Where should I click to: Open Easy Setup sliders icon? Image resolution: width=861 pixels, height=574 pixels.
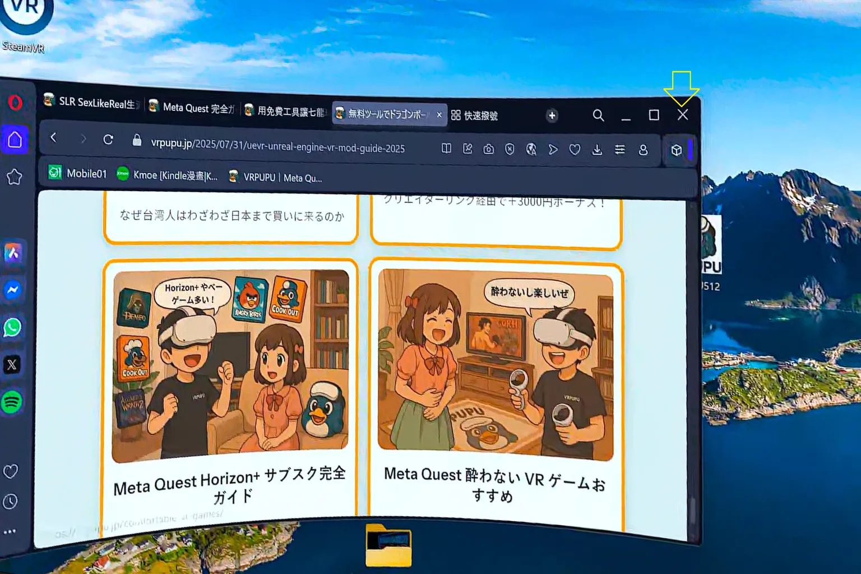[x=620, y=150]
